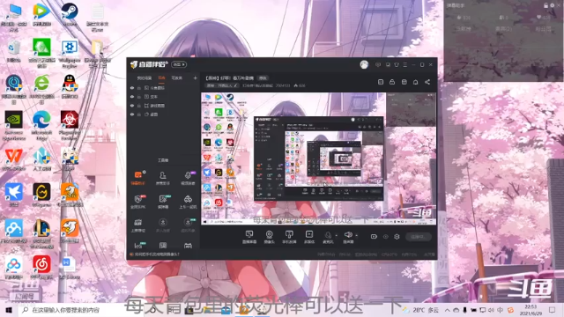Open QQ penguin desktop shortcut
Screen dimensions: 564x317
point(70,87)
